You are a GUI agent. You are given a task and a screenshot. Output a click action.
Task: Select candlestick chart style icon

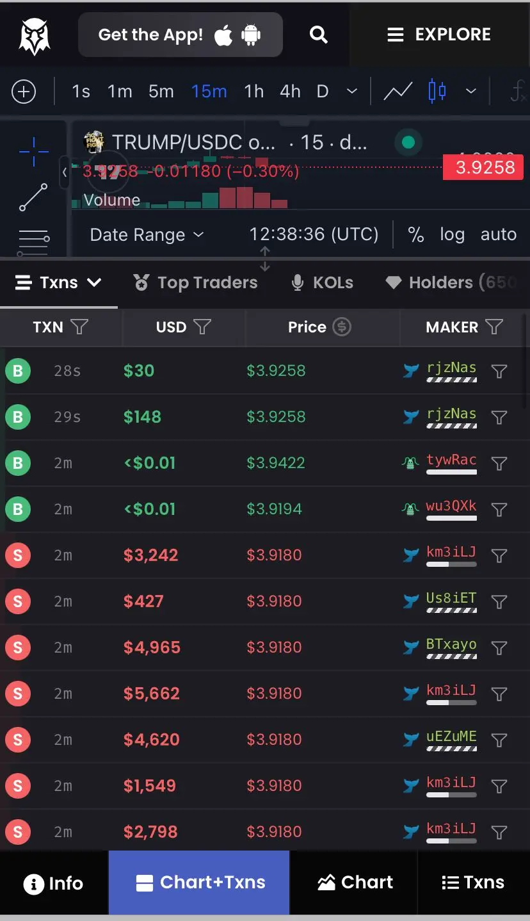[437, 92]
